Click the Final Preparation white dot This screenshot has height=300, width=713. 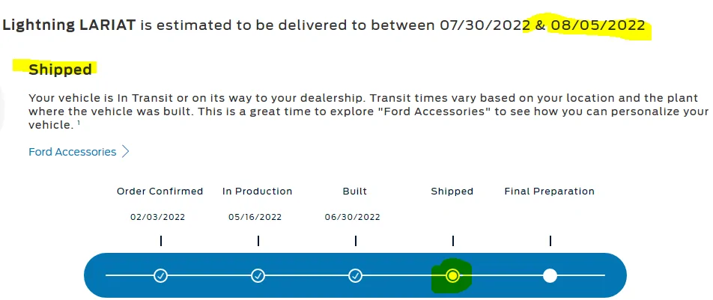point(550,275)
